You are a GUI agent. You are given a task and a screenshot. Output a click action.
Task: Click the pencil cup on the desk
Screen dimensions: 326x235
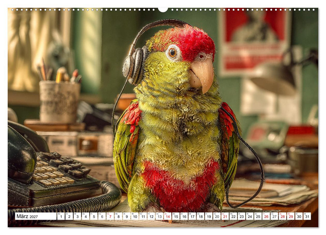point(59,101)
